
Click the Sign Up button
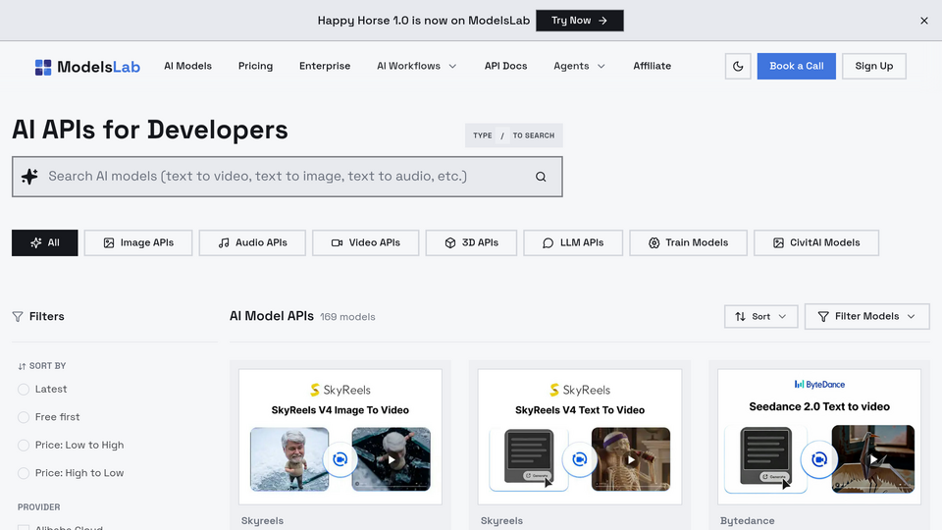874,66
